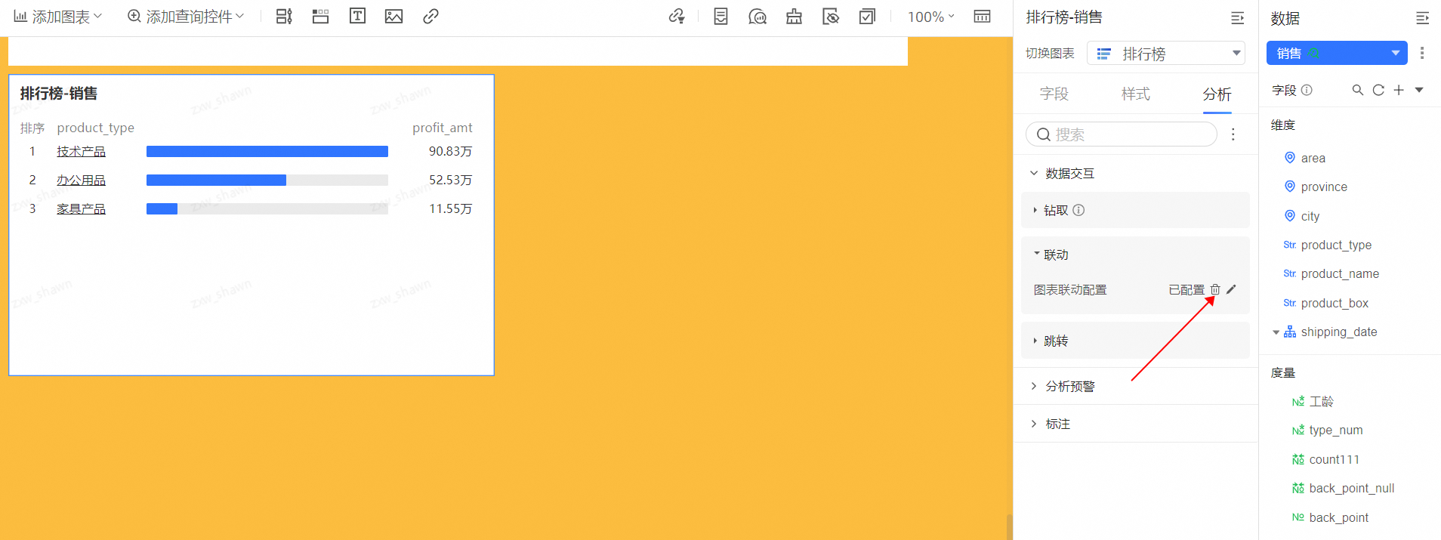
Task: Click the trash icon beside 图表联动配置
Action: click(x=1215, y=289)
